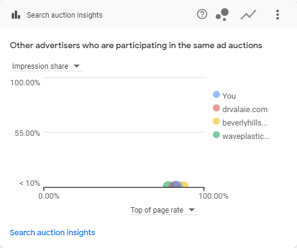
Task: Click the green bubble on the chart
Action: pos(166,185)
